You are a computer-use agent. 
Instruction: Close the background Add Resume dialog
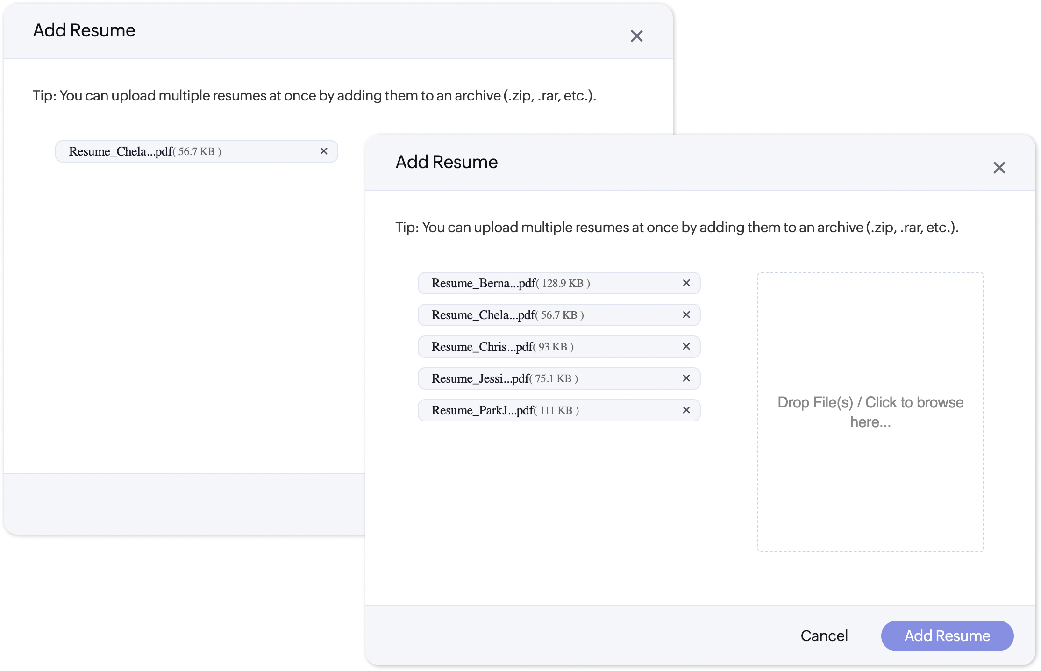[x=636, y=36]
